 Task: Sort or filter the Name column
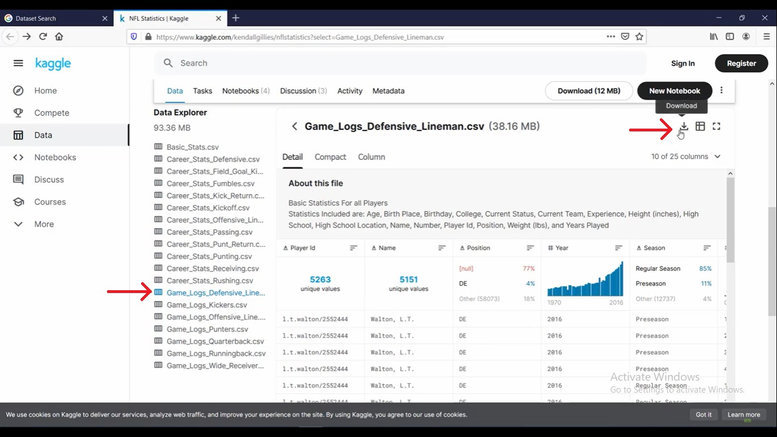442,248
